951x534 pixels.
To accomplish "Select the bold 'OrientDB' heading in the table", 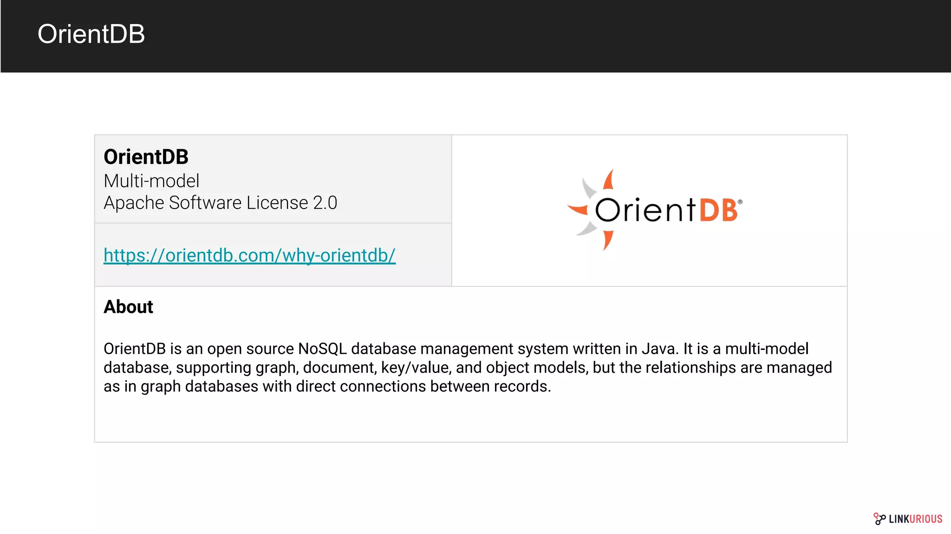I will coord(146,157).
